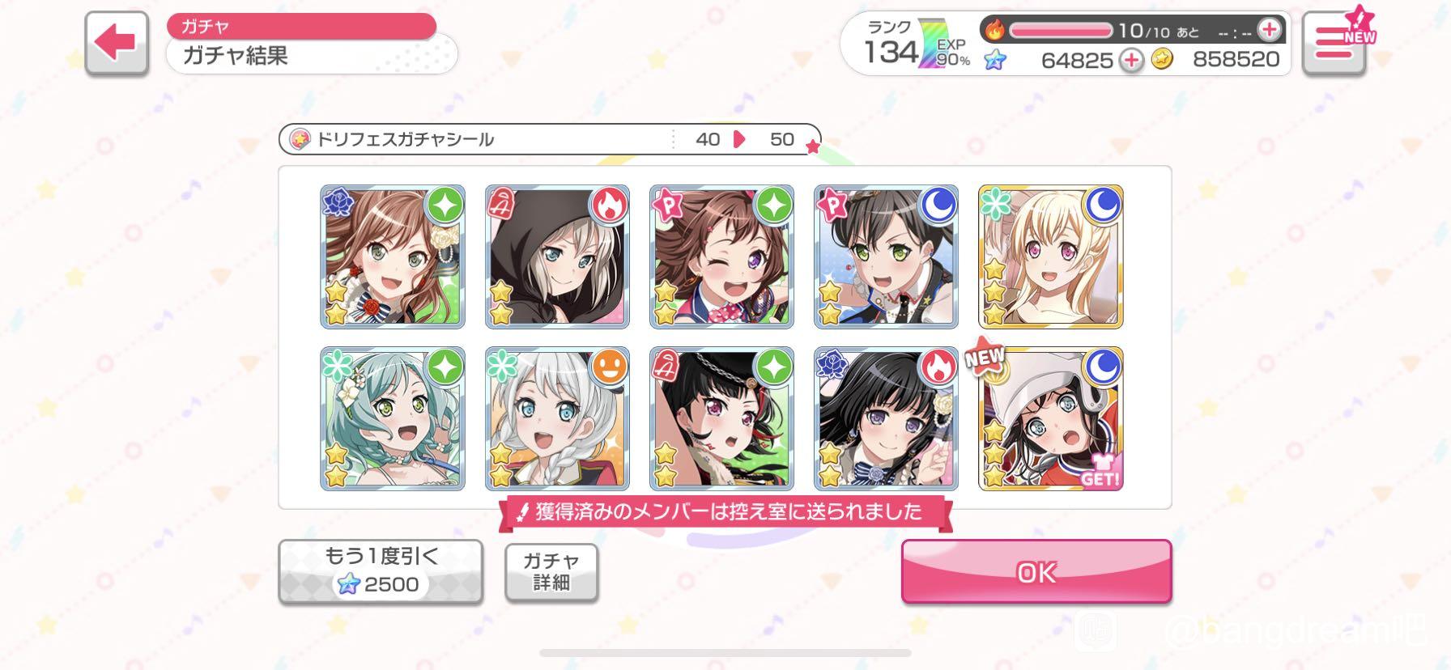Tap the gold coin icon beside 858520
Image resolution: width=1451 pixels, height=670 pixels.
tap(1162, 59)
